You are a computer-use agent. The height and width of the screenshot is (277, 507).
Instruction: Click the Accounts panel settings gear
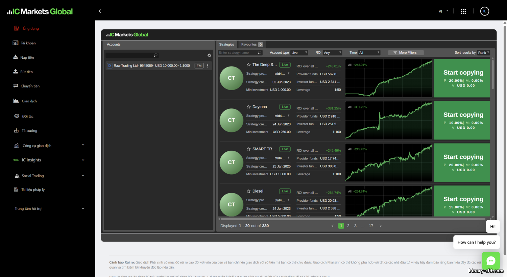click(x=209, y=55)
